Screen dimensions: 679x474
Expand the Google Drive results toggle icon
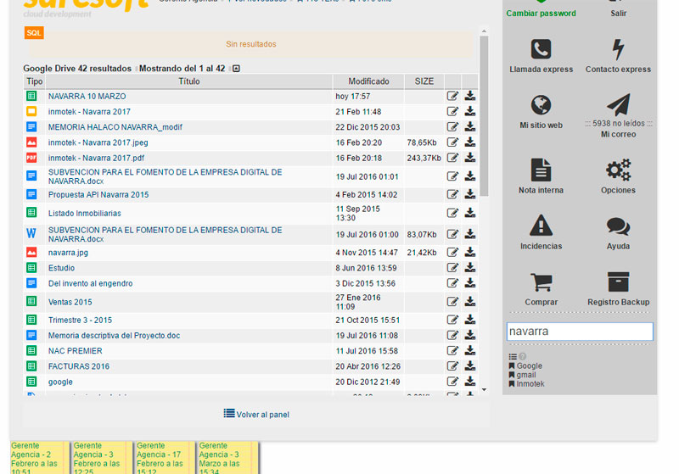click(x=236, y=69)
